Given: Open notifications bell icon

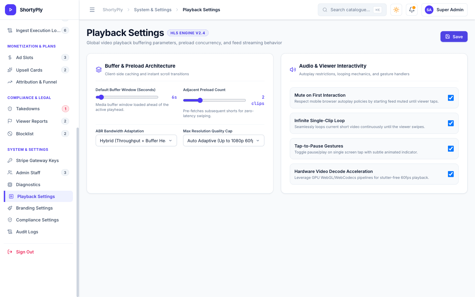Looking at the screenshot, I should (412, 10).
